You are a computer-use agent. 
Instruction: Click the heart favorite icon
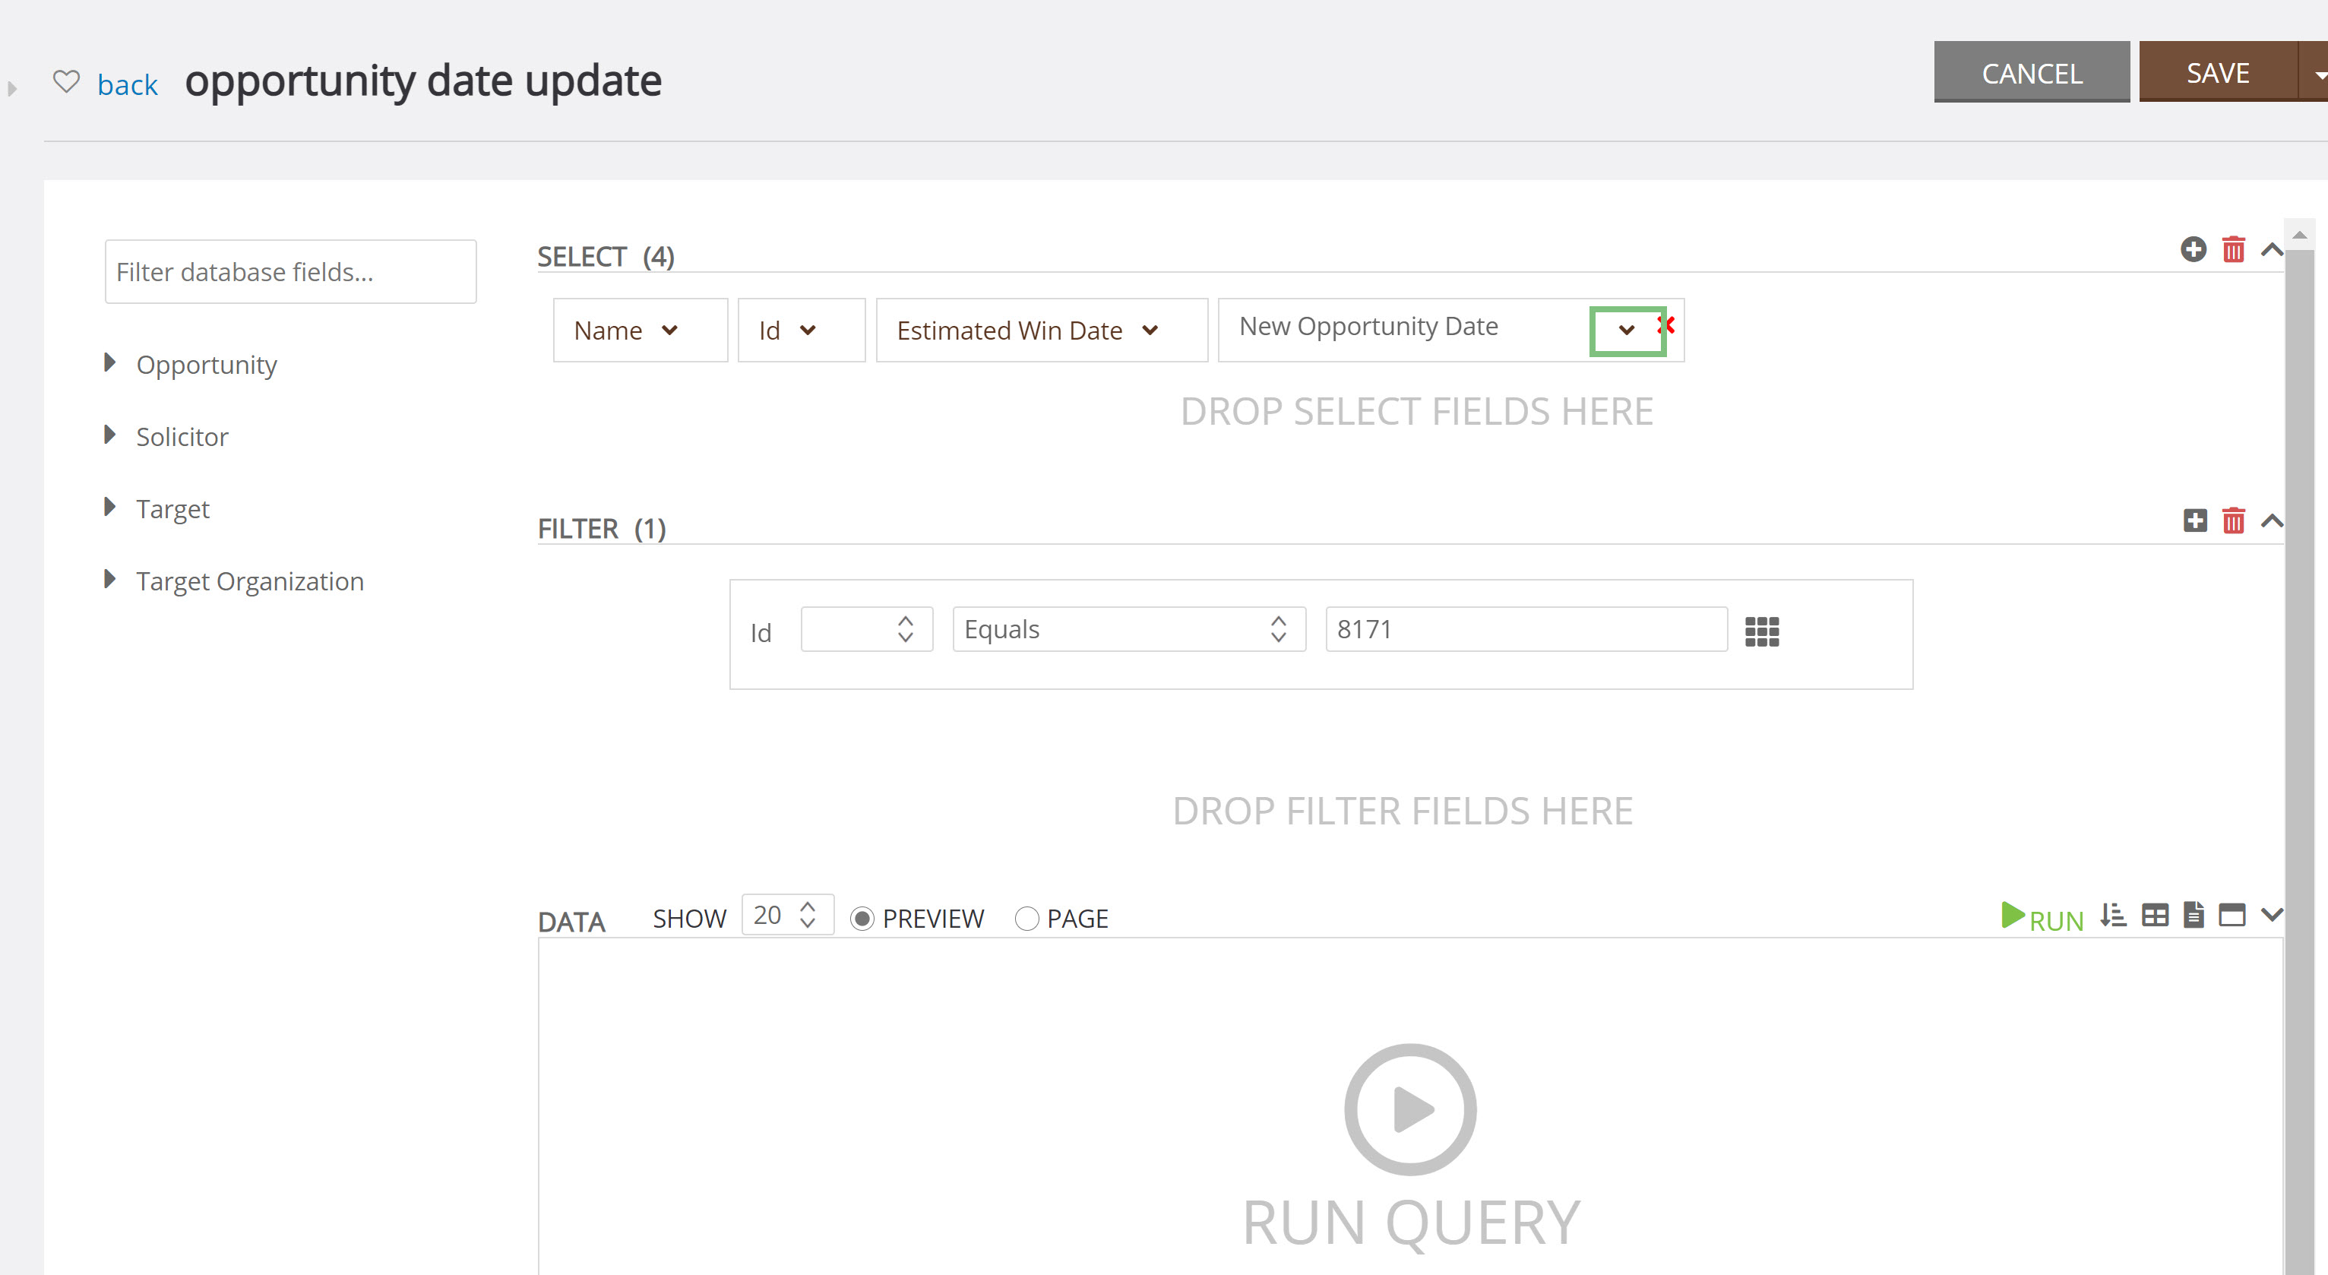tap(66, 82)
